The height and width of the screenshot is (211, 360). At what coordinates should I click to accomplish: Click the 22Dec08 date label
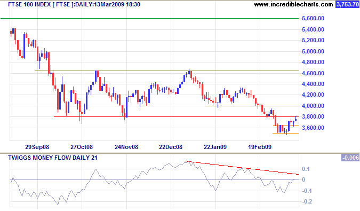(171, 147)
